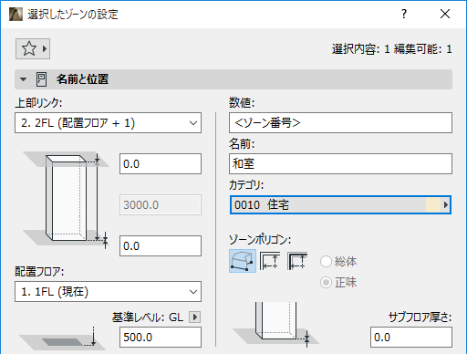
Task: Click the ゾーンポリゴン: label
Action: coord(260,240)
